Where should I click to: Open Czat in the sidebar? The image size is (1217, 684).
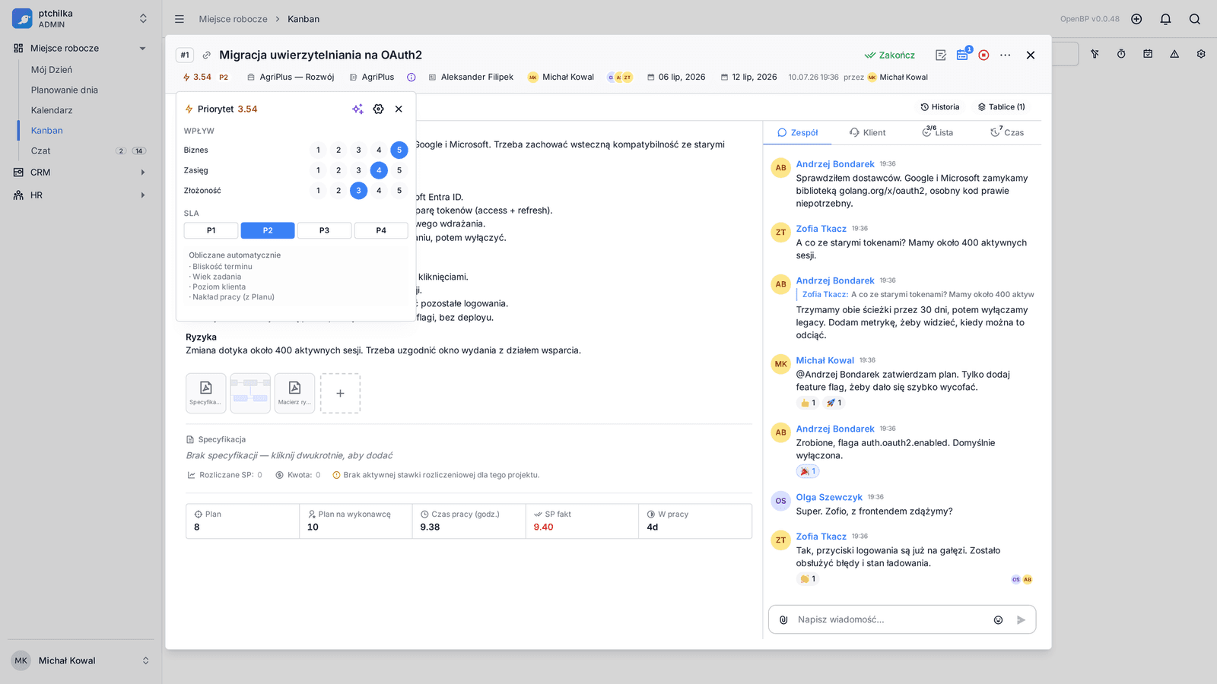click(x=41, y=150)
